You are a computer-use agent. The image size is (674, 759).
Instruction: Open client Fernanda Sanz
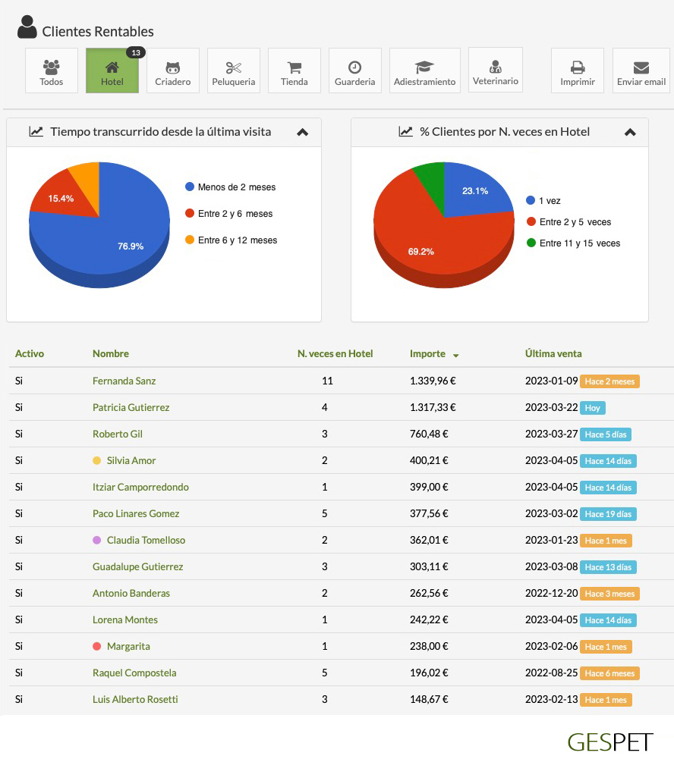click(124, 381)
